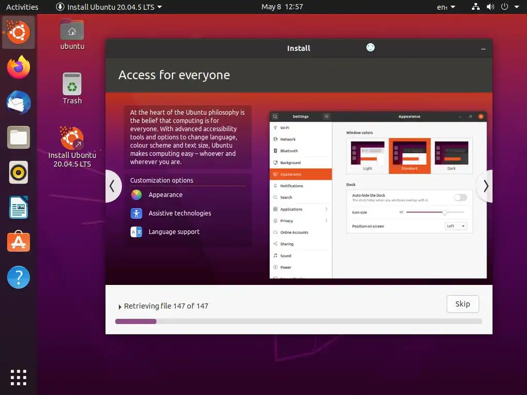Screen dimensions: 527x395
Task: Click the Retrieving file 147 of 147 text
Action: click(x=166, y=306)
